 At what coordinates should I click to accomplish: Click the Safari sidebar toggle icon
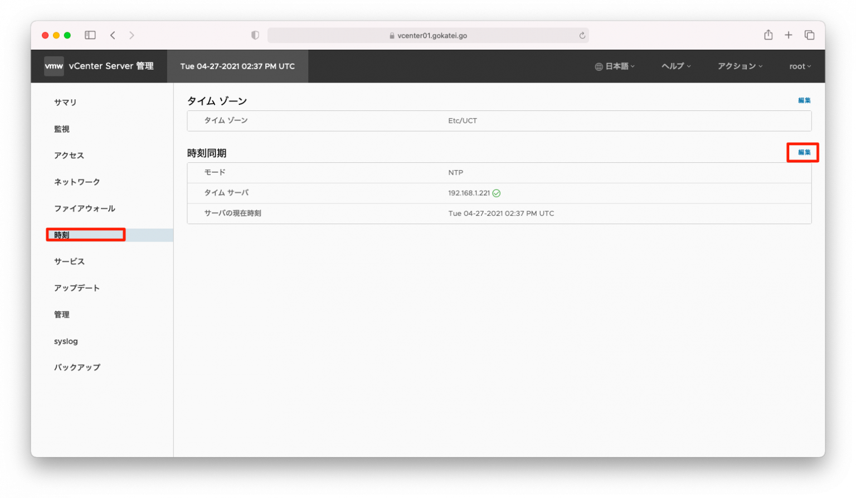point(90,35)
